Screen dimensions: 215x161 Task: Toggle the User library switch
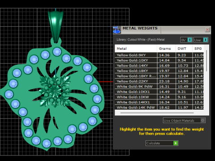(x=201, y=40)
